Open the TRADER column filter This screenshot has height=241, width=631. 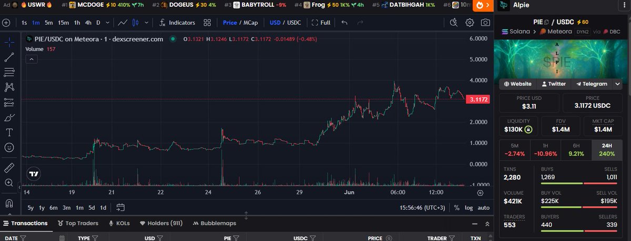(x=451, y=238)
